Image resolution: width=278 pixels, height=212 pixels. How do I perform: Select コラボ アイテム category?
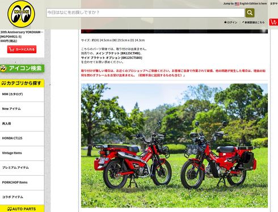point(22,197)
